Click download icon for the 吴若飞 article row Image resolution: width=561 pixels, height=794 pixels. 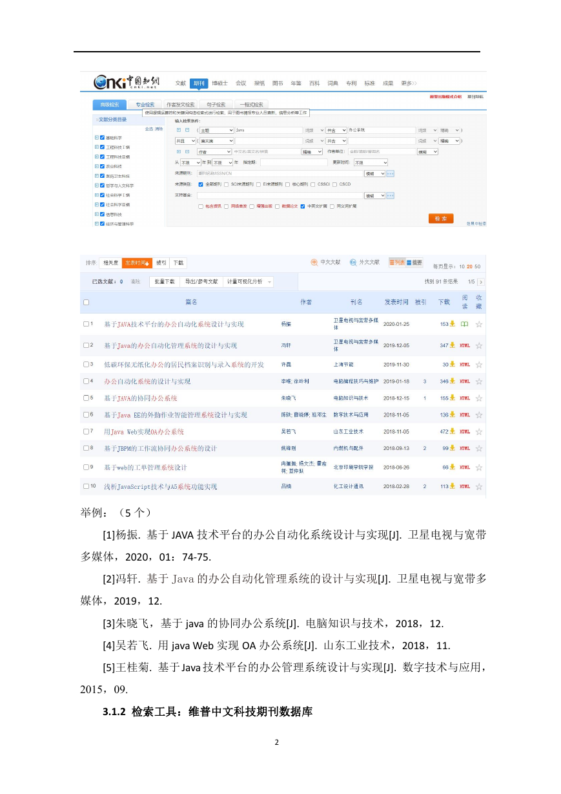tap(453, 431)
